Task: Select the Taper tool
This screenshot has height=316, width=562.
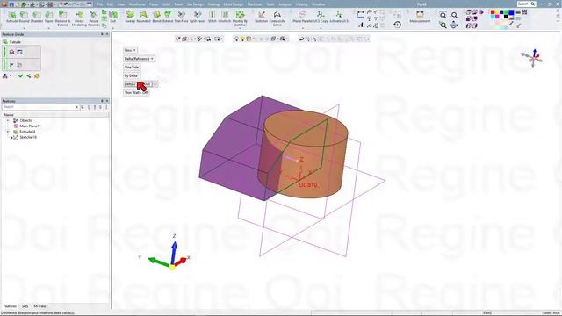Action: tap(49, 17)
